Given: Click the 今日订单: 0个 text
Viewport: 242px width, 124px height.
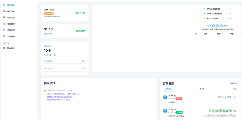Looking at the screenshot, I should (50, 55).
